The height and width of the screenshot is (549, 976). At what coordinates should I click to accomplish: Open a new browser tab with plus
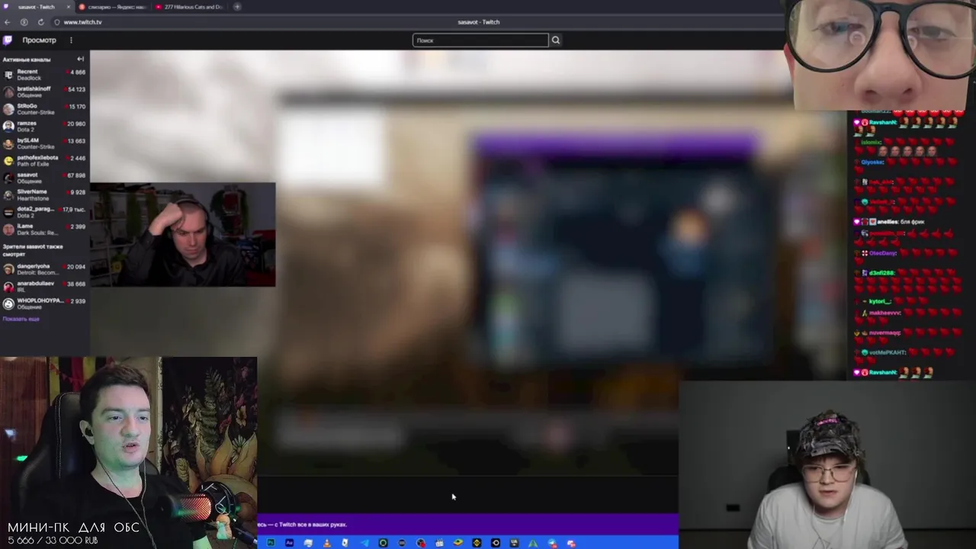(x=237, y=7)
